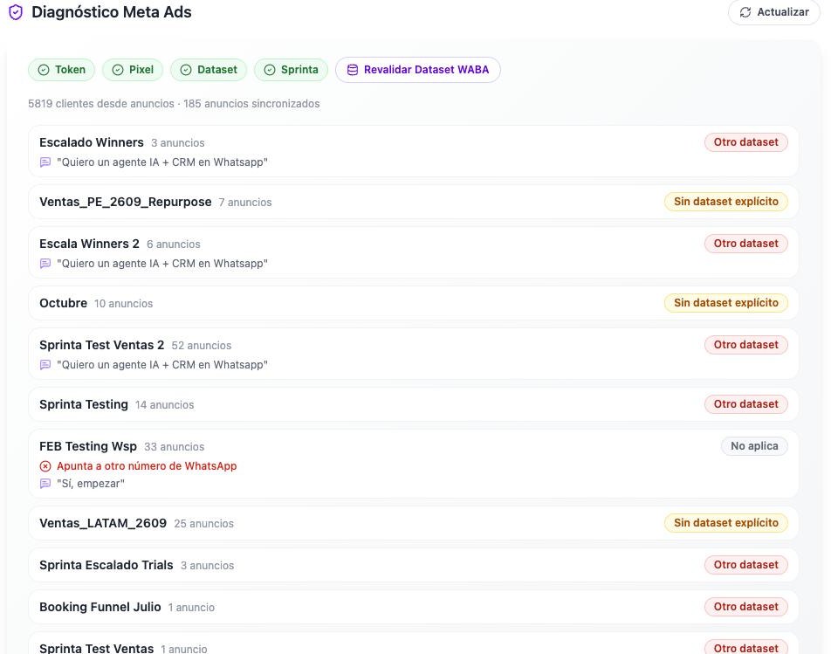The image size is (831, 654).
Task: Click the "25 anuncios" count
Action: 204,524
